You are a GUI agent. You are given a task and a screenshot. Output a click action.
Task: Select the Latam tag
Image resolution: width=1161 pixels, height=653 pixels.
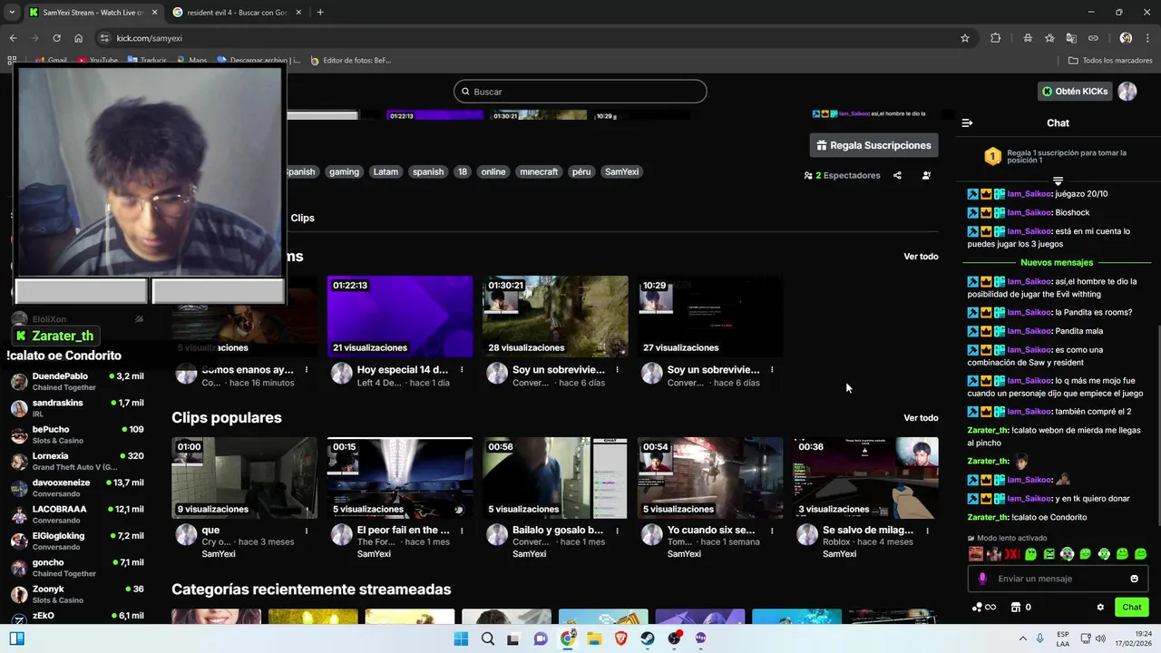[x=385, y=171]
